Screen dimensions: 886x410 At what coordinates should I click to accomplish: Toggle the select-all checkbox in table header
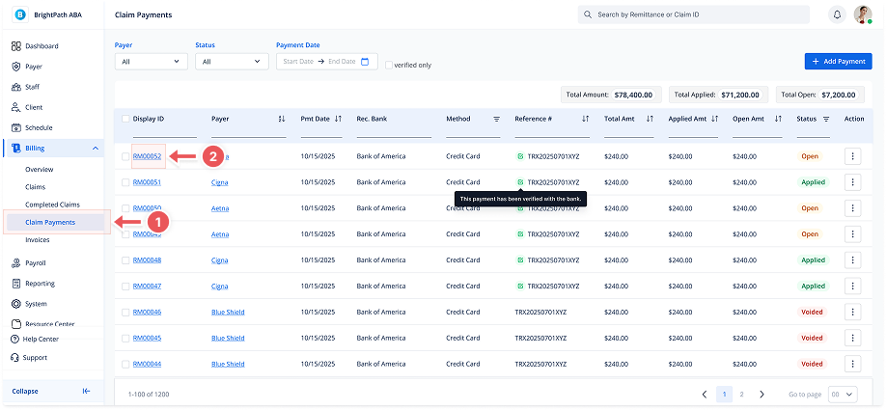[x=125, y=119]
